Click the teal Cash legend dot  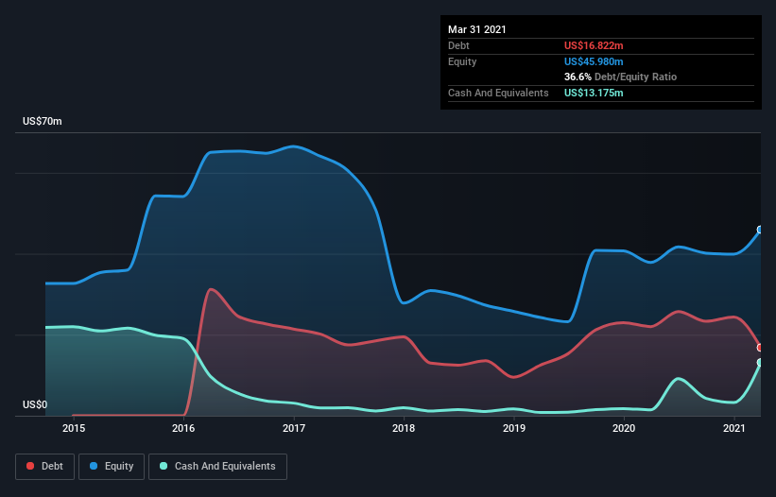click(x=164, y=466)
